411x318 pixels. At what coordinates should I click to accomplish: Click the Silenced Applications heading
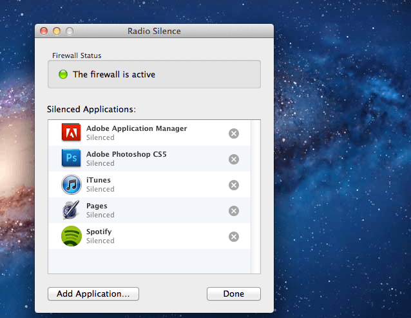point(91,109)
